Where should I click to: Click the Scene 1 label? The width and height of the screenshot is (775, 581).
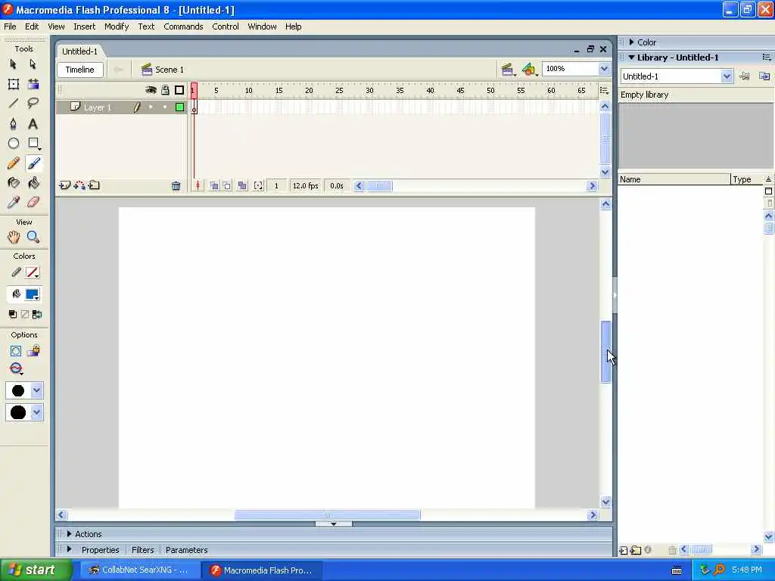(170, 70)
